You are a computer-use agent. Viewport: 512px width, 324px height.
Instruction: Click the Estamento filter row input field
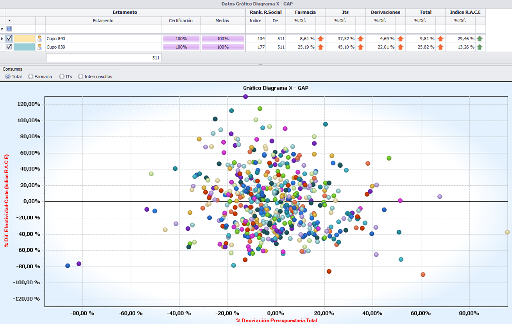(103, 29)
